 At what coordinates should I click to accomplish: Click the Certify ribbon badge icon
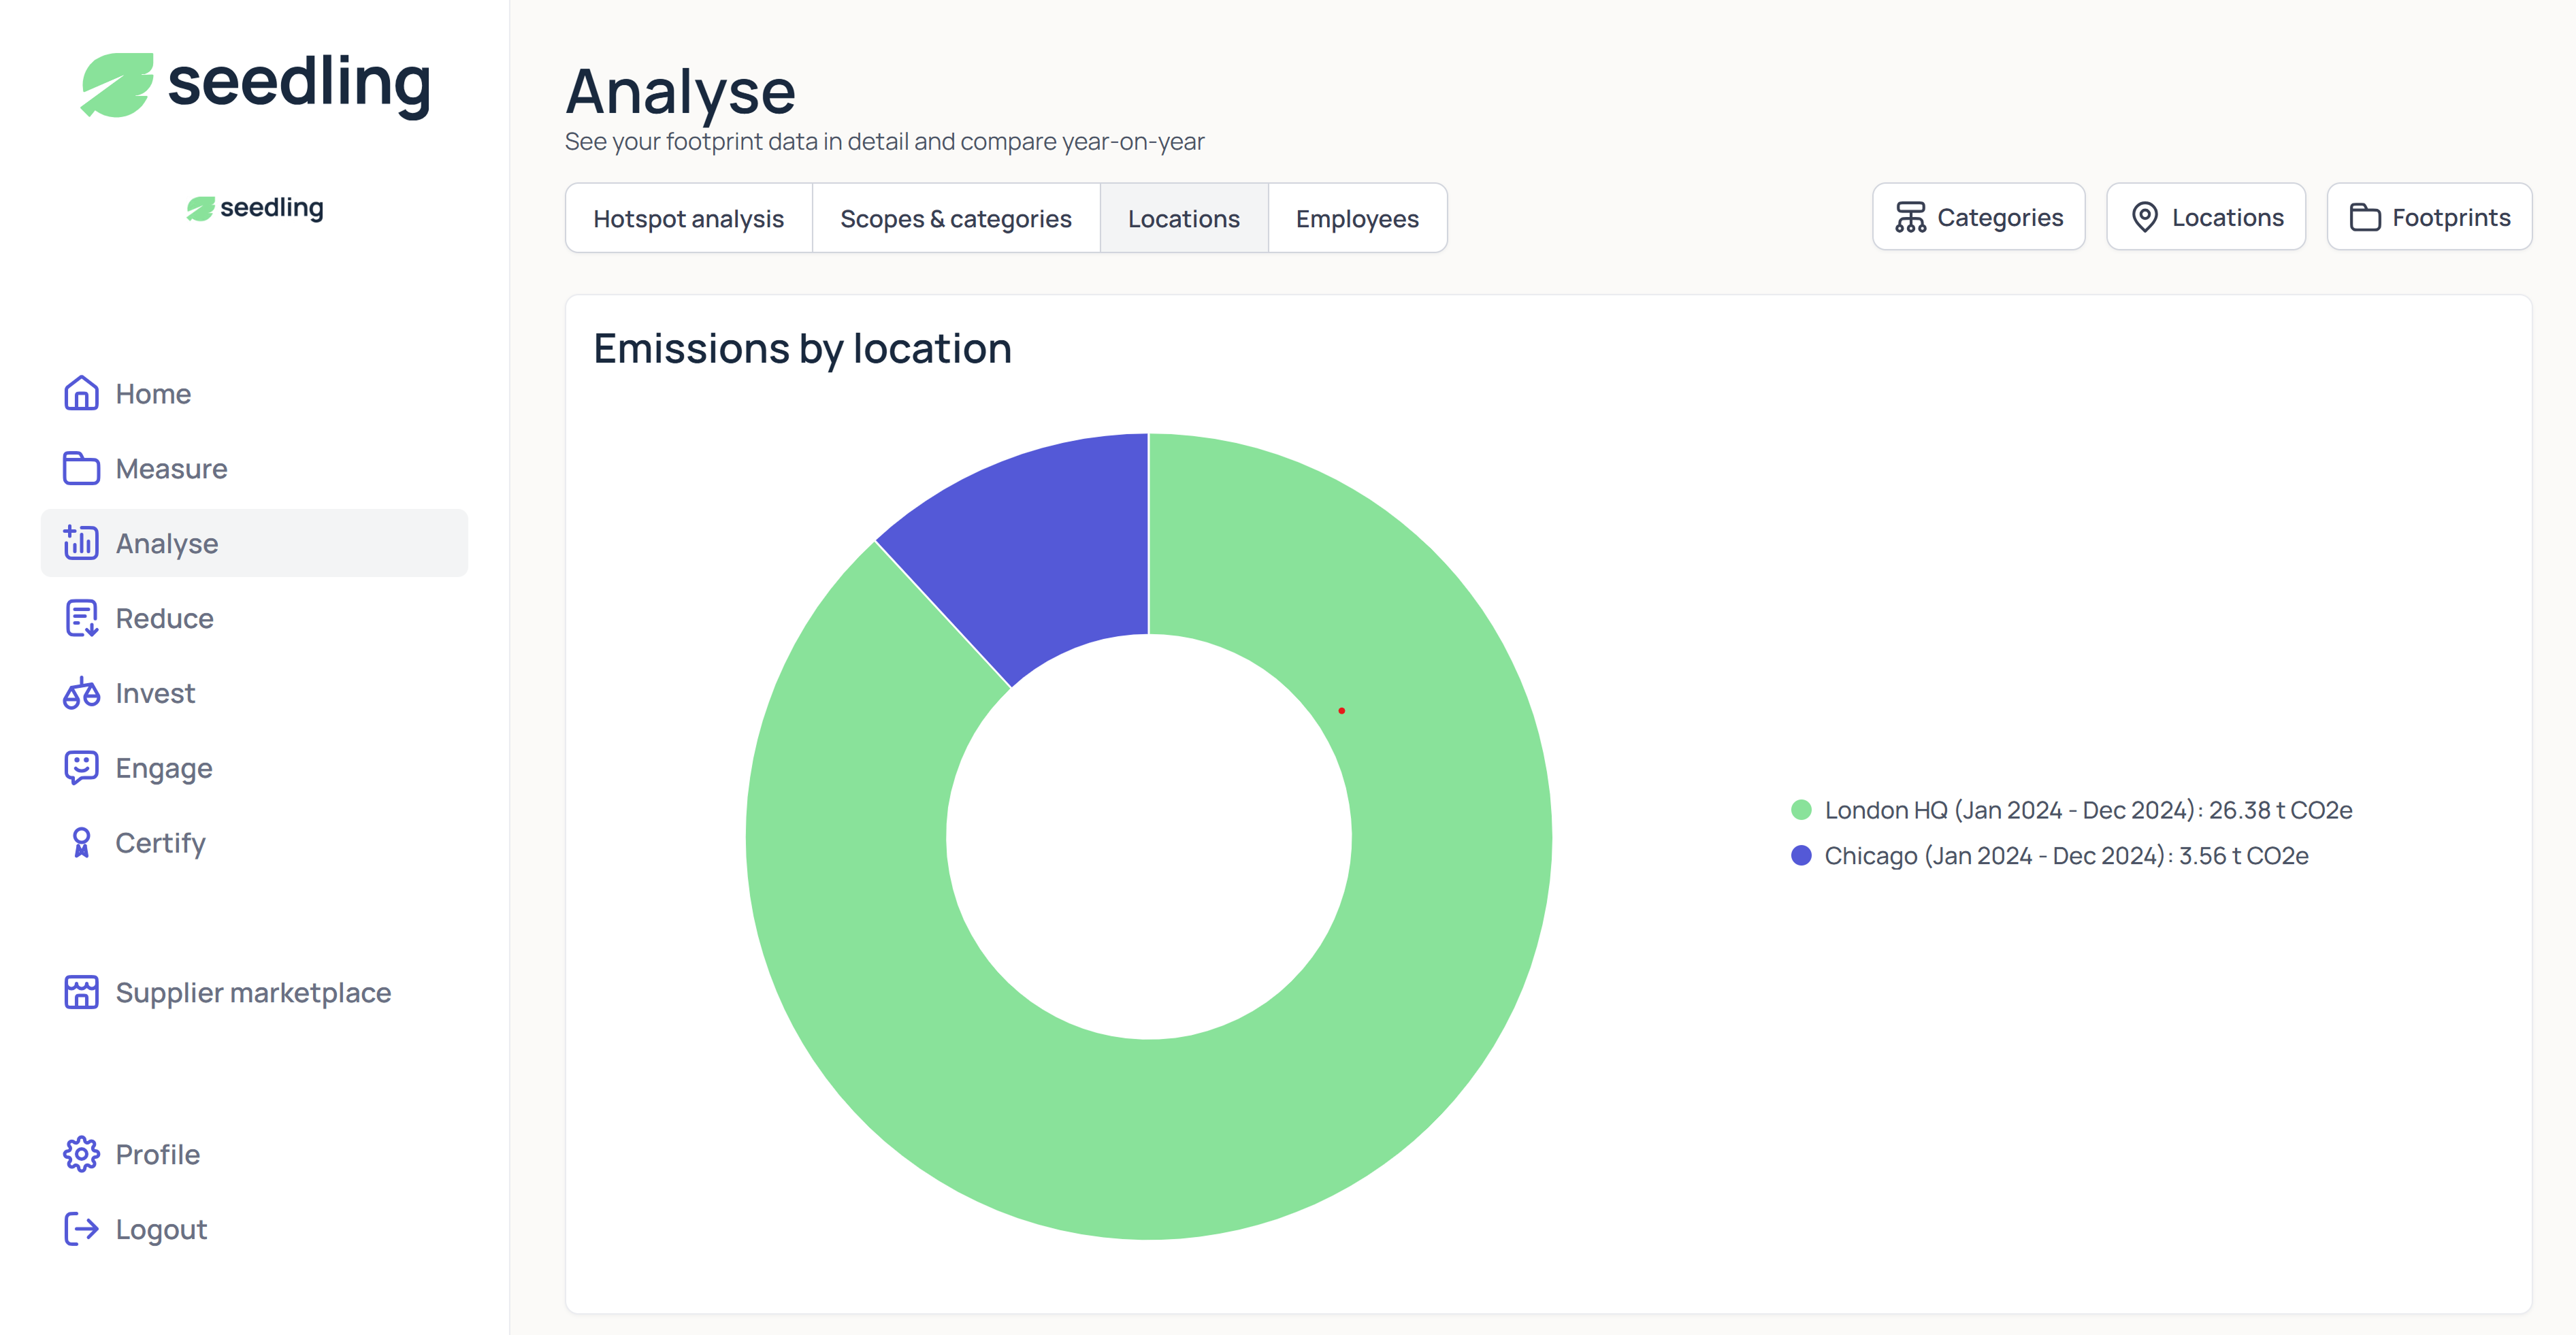coord(81,843)
